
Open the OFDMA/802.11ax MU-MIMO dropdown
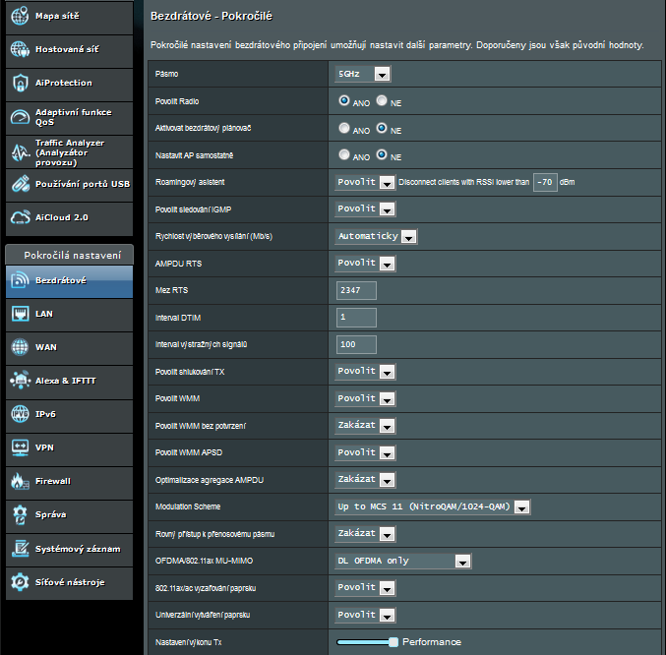[402, 561]
